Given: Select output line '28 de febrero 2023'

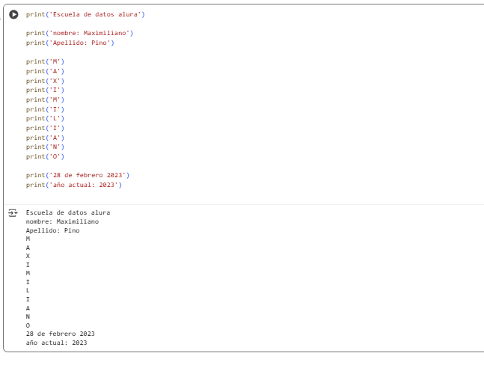Looking at the screenshot, I should (60, 334).
